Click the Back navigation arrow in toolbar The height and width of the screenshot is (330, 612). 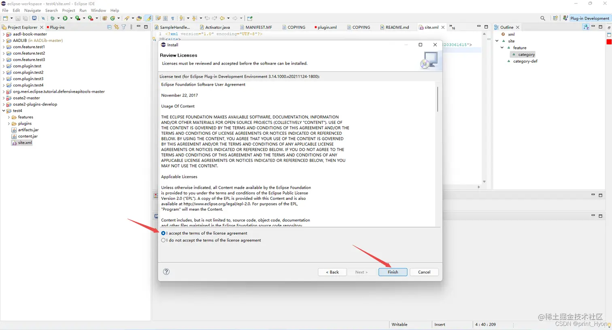pos(222,18)
